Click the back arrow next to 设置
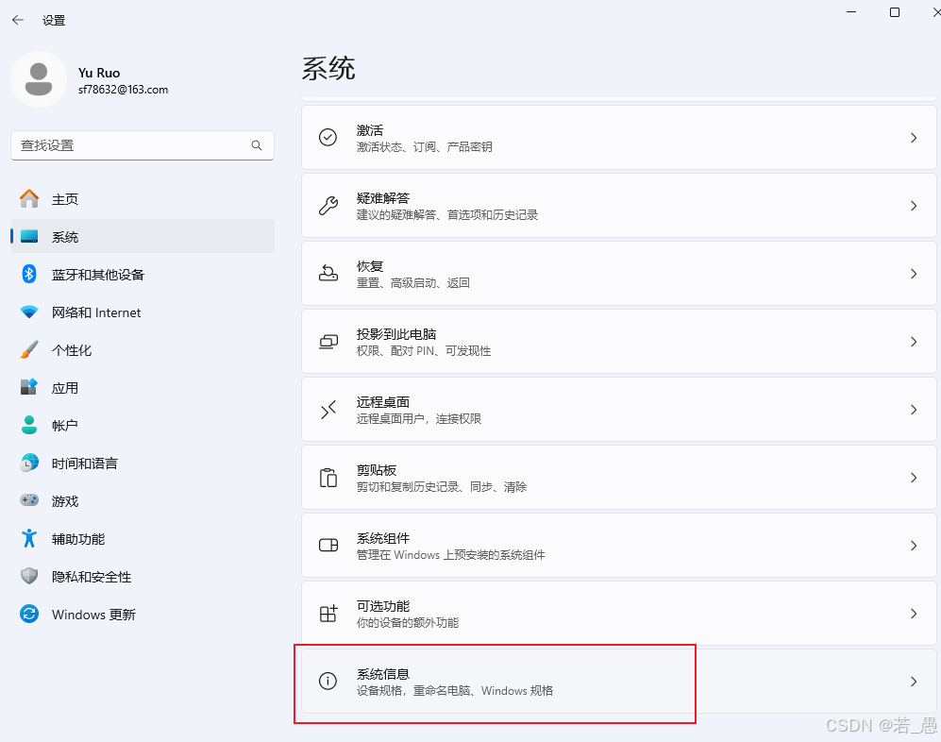941x742 pixels. [18, 20]
